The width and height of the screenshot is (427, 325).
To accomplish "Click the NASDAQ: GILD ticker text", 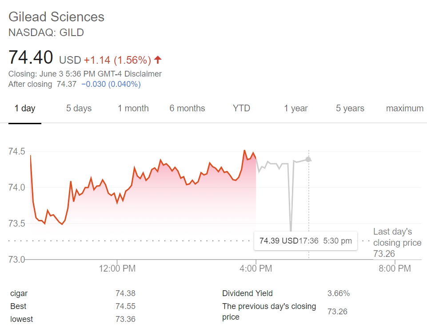I will click(x=46, y=32).
